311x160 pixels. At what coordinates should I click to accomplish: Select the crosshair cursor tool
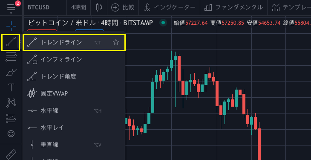(x=11, y=26)
